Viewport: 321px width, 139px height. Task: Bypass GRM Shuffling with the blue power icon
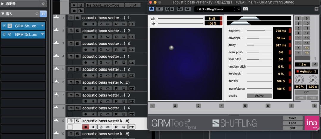(152, 9)
